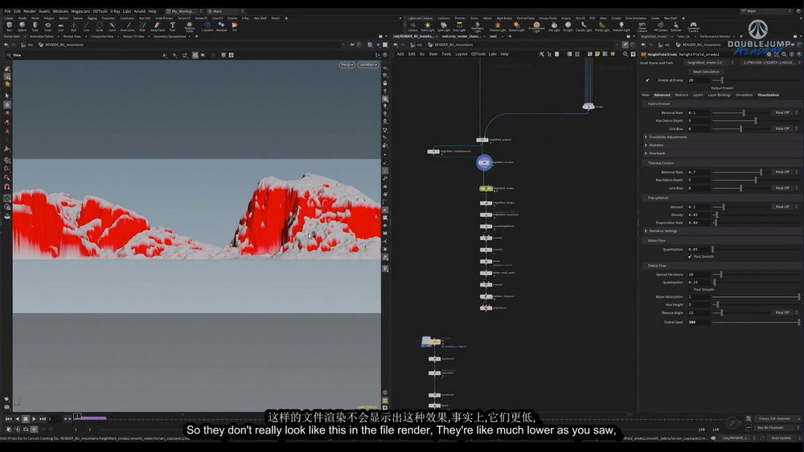Open the My_Workspace desktop dropdown
The height and width of the screenshot is (452, 804).
184,11
